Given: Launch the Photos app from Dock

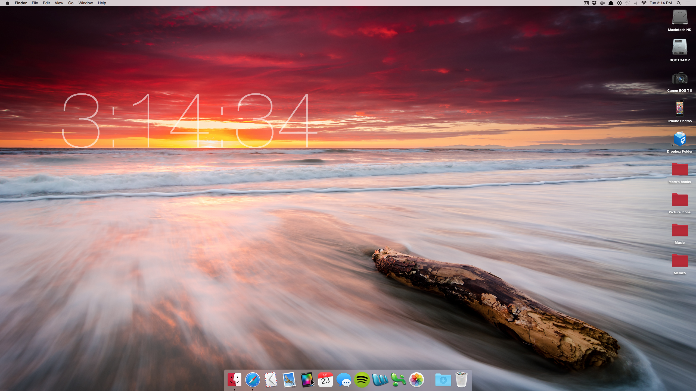Looking at the screenshot, I should pyautogui.click(x=417, y=380).
